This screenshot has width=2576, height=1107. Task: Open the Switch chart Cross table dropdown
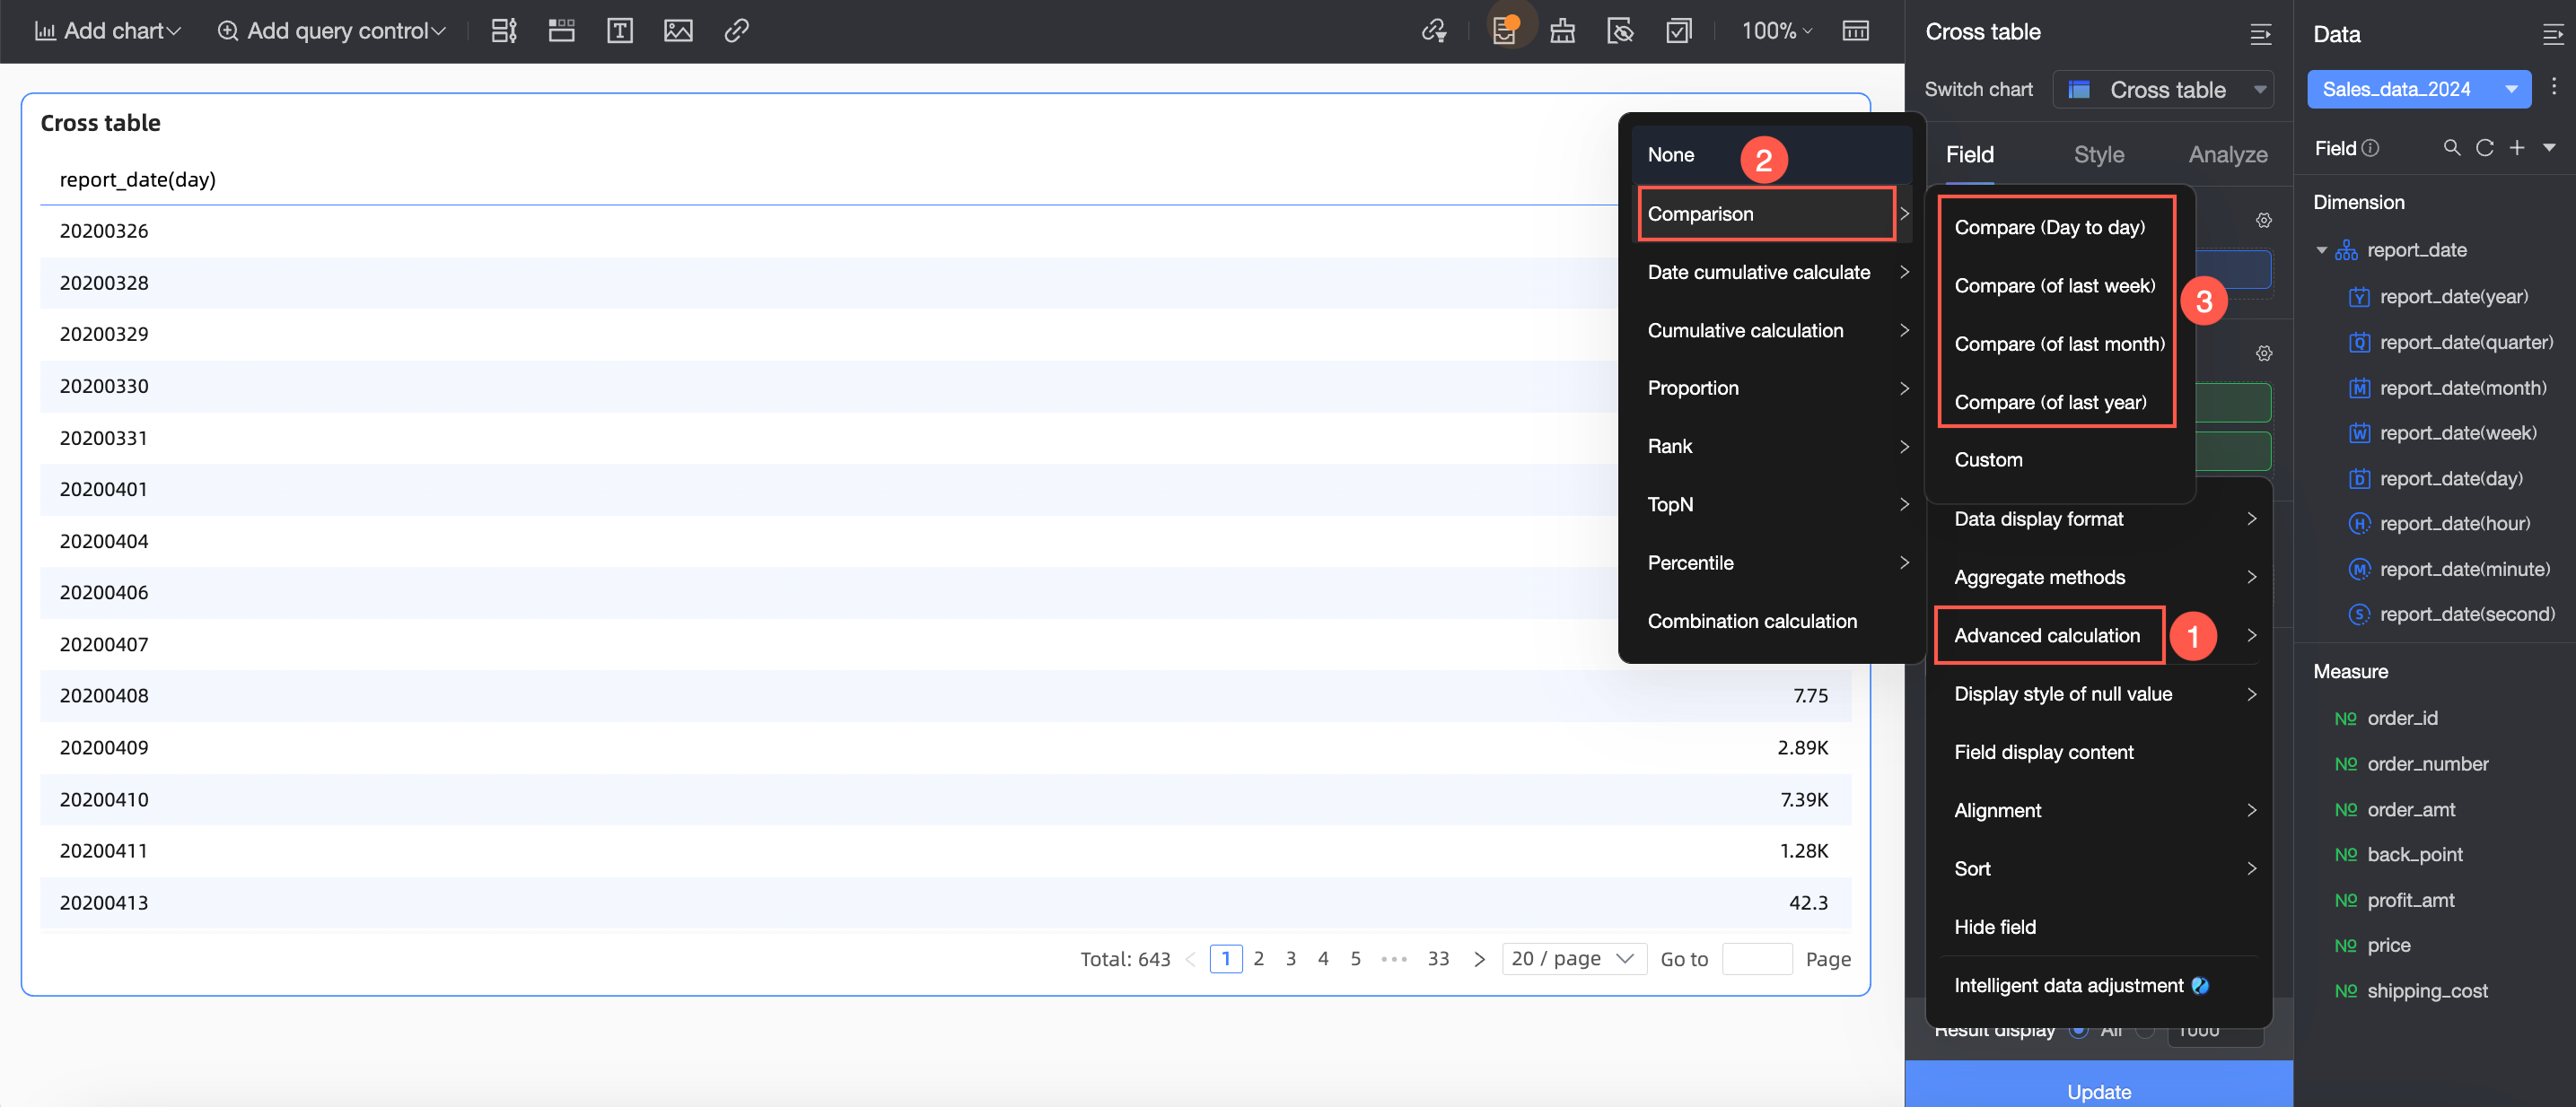click(2163, 90)
